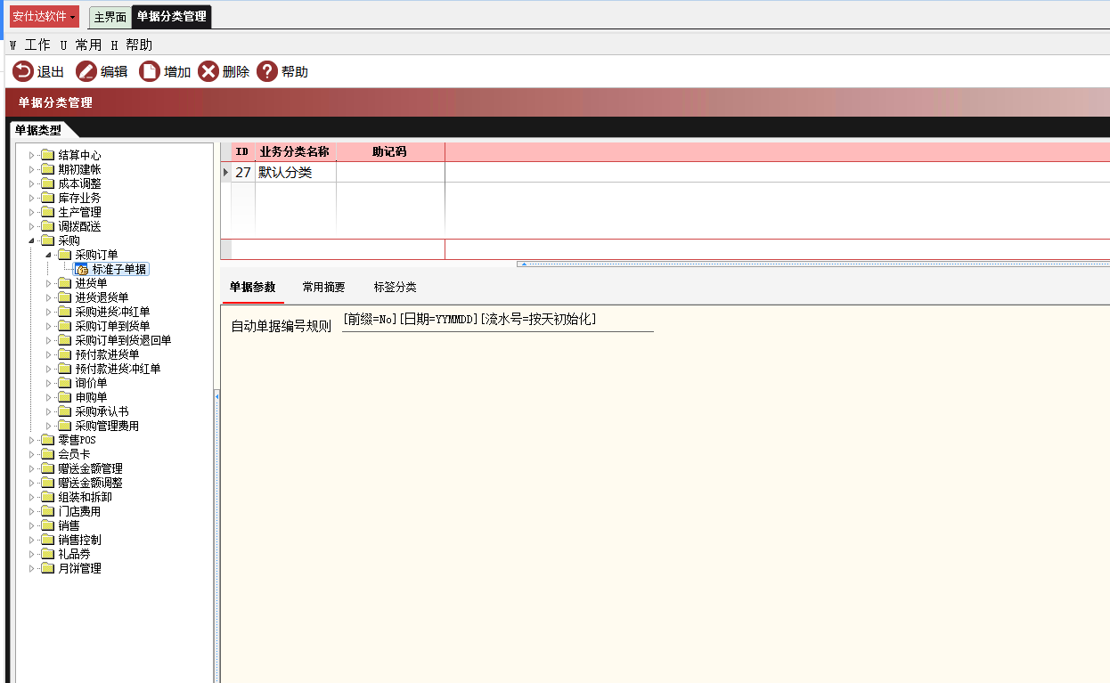The image size is (1110, 683).
Task: Select the 赠送金额调整 tree item
Action: [90, 483]
